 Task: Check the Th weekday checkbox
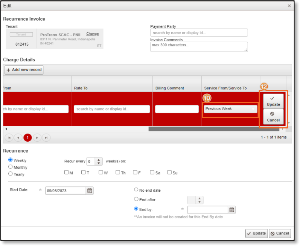[x=118, y=173]
